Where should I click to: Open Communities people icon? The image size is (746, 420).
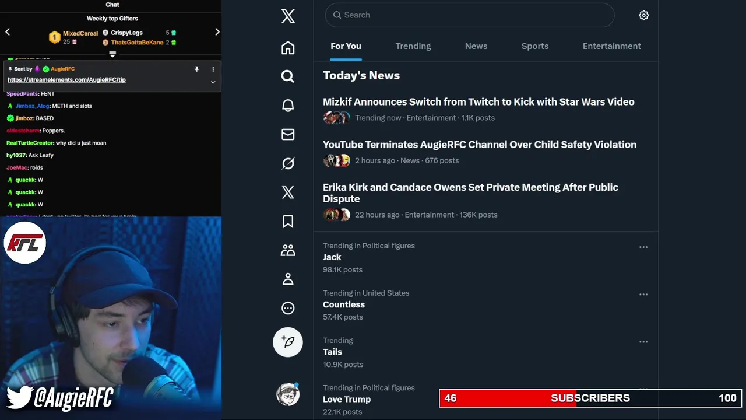point(288,250)
